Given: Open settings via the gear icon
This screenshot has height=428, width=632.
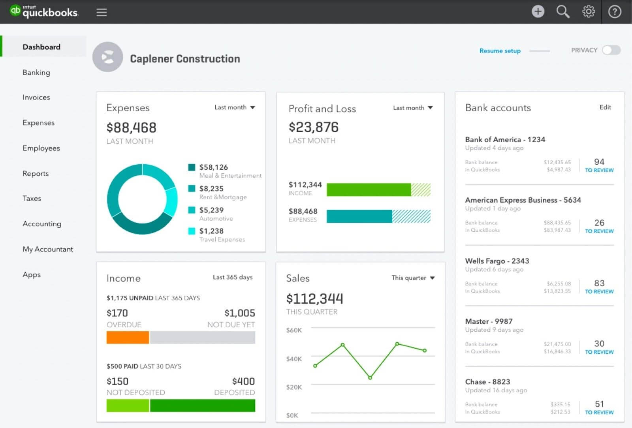Looking at the screenshot, I should pyautogui.click(x=589, y=11).
